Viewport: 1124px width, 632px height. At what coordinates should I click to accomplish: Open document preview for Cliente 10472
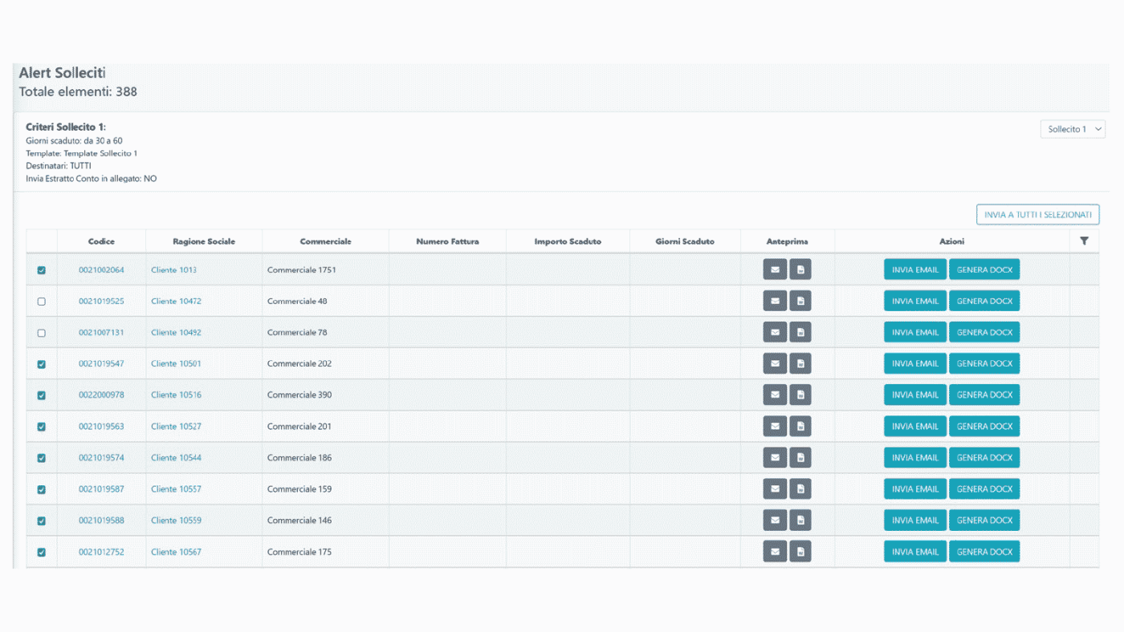[x=800, y=301]
